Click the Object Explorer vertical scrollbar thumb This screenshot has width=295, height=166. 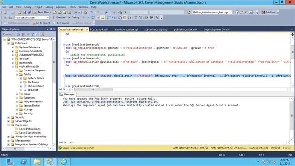click(x=54, y=62)
